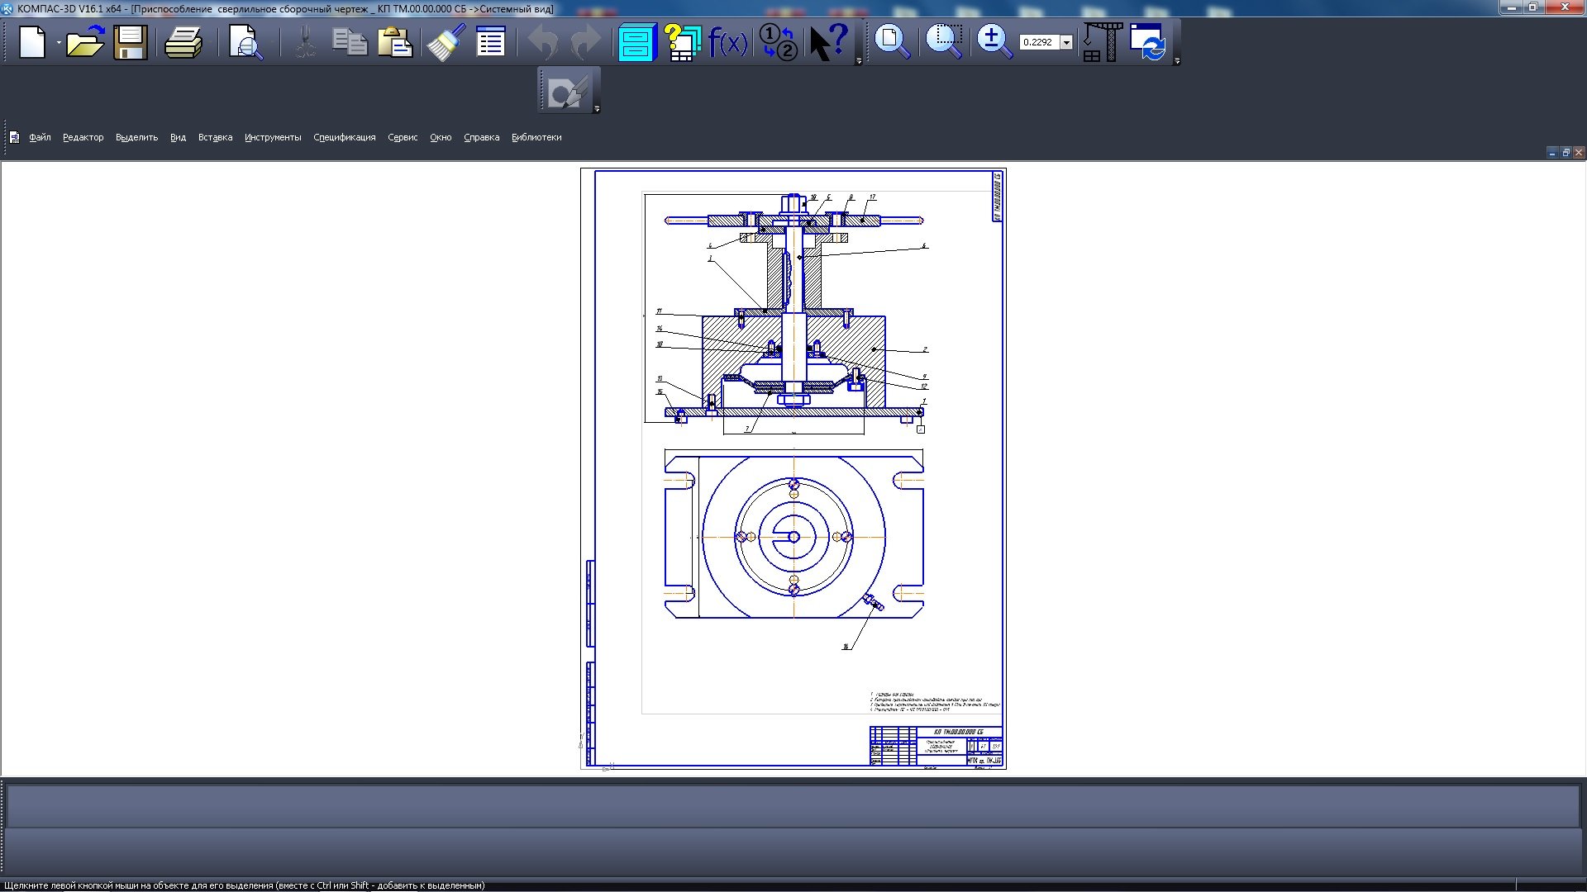Open the Библиотеки menu
Screen dimensions: 1587x892
tap(536, 137)
